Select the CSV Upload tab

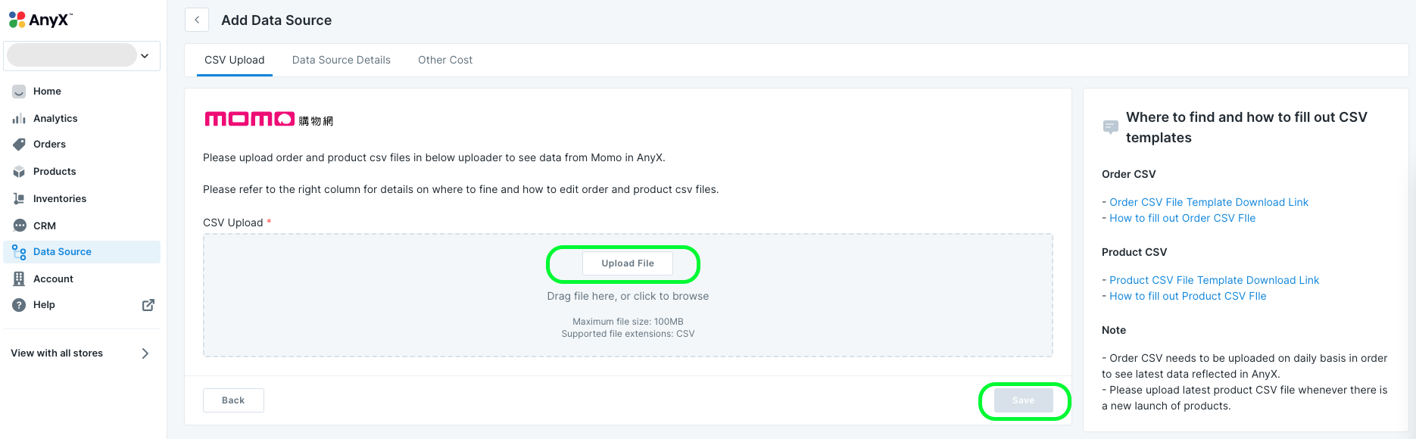pyautogui.click(x=235, y=60)
